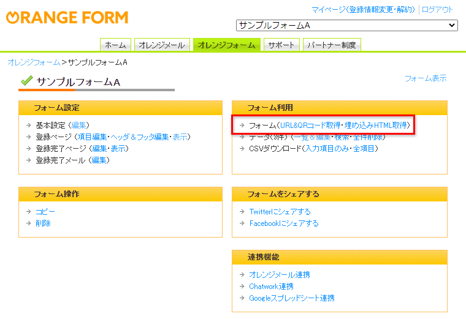Open URL&QRコード取得 link

[x=311, y=126]
